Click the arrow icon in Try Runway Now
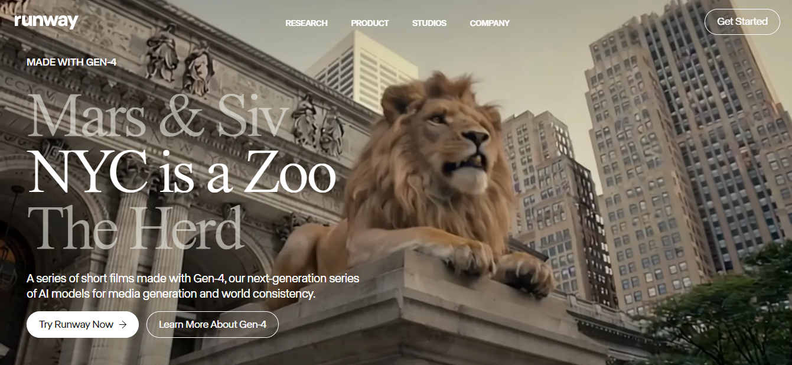The width and height of the screenshot is (792, 365). (123, 324)
